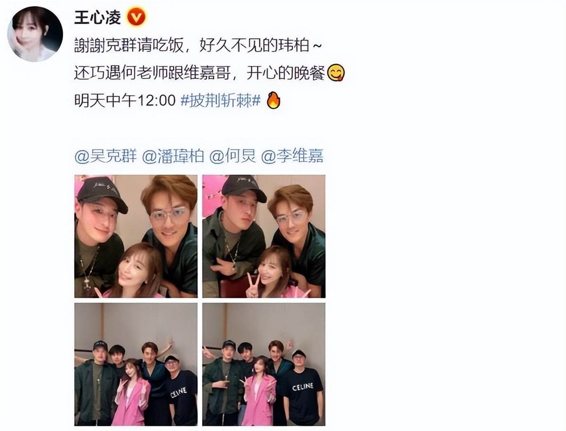Open the #披荆斩棘# hashtag topic
Image resolution: width=566 pixels, height=431 pixels.
click(x=221, y=101)
